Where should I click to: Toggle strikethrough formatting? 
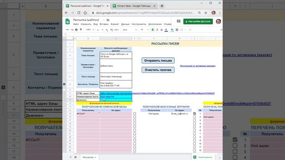coord(161,30)
